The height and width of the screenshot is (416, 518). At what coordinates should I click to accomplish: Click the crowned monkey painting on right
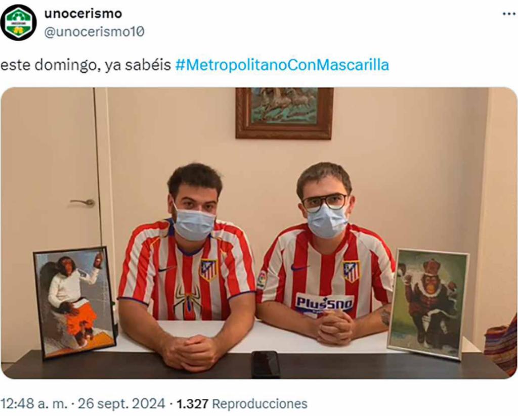click(x=428, y=304)
